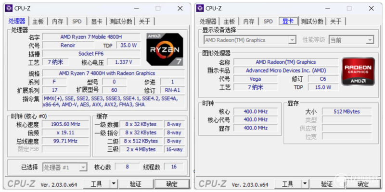The image size is (385, 192).
Task: Click bus speed value 99.71 MHz
Action: click(65, 141)
